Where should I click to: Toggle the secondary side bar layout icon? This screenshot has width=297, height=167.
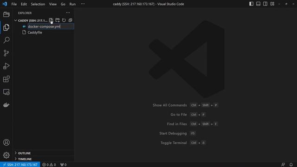pos(265,4)
